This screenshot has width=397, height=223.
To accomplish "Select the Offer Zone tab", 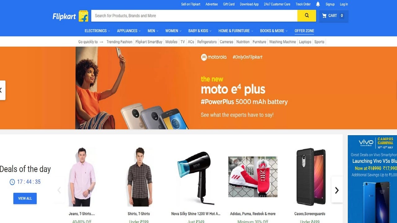I will (x=304, y=31).
